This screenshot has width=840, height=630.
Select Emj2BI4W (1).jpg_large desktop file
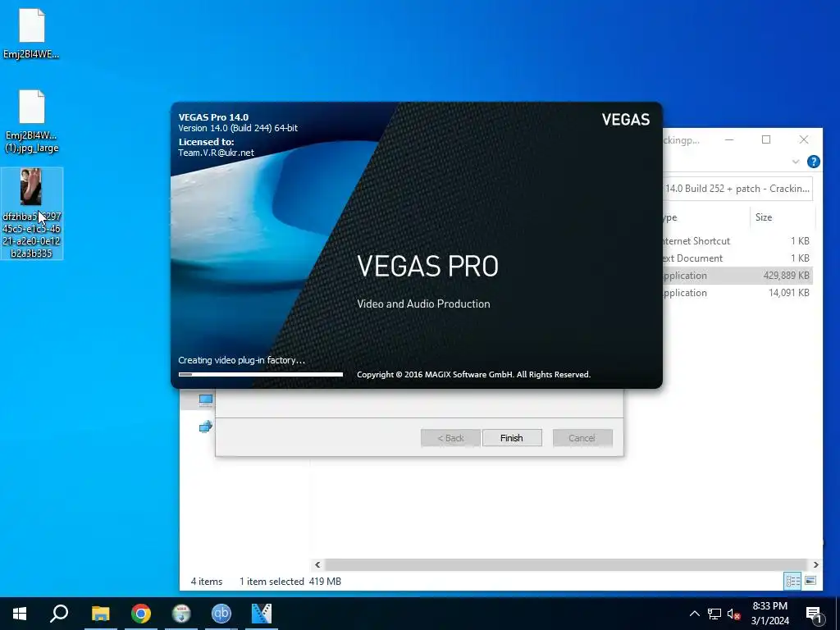(x=32, y=121)
